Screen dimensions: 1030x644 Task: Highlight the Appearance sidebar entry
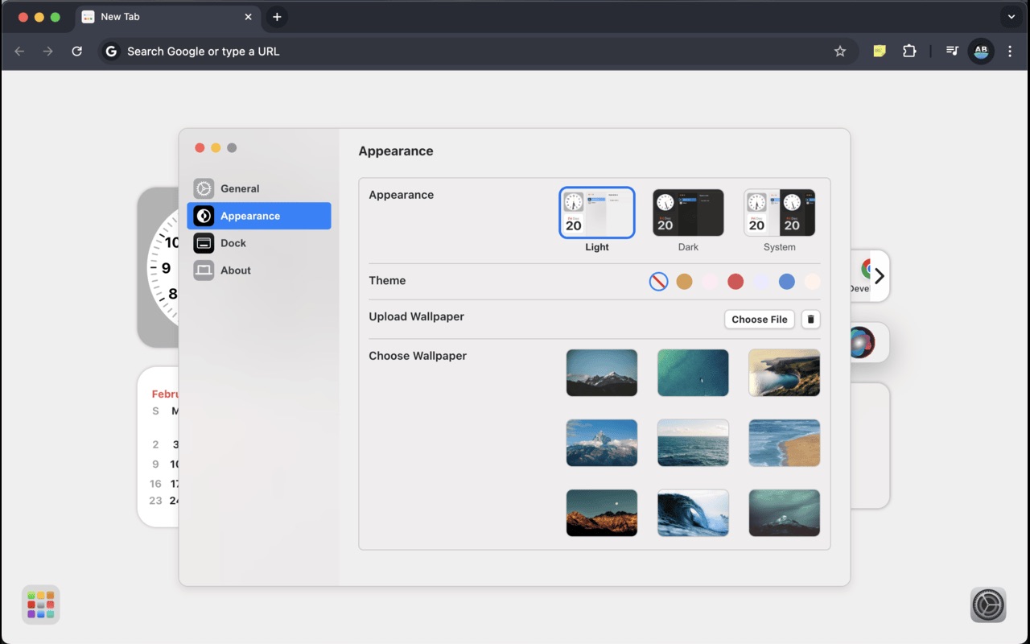(249, 216)
